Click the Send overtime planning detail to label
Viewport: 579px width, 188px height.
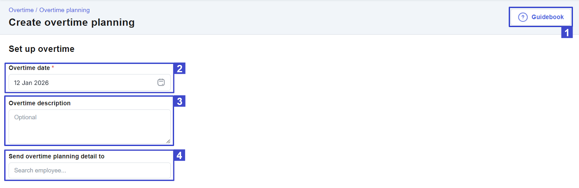(x=56, y=156)
